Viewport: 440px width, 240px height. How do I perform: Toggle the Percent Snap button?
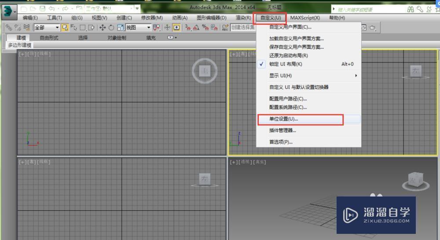pos(205,28)
